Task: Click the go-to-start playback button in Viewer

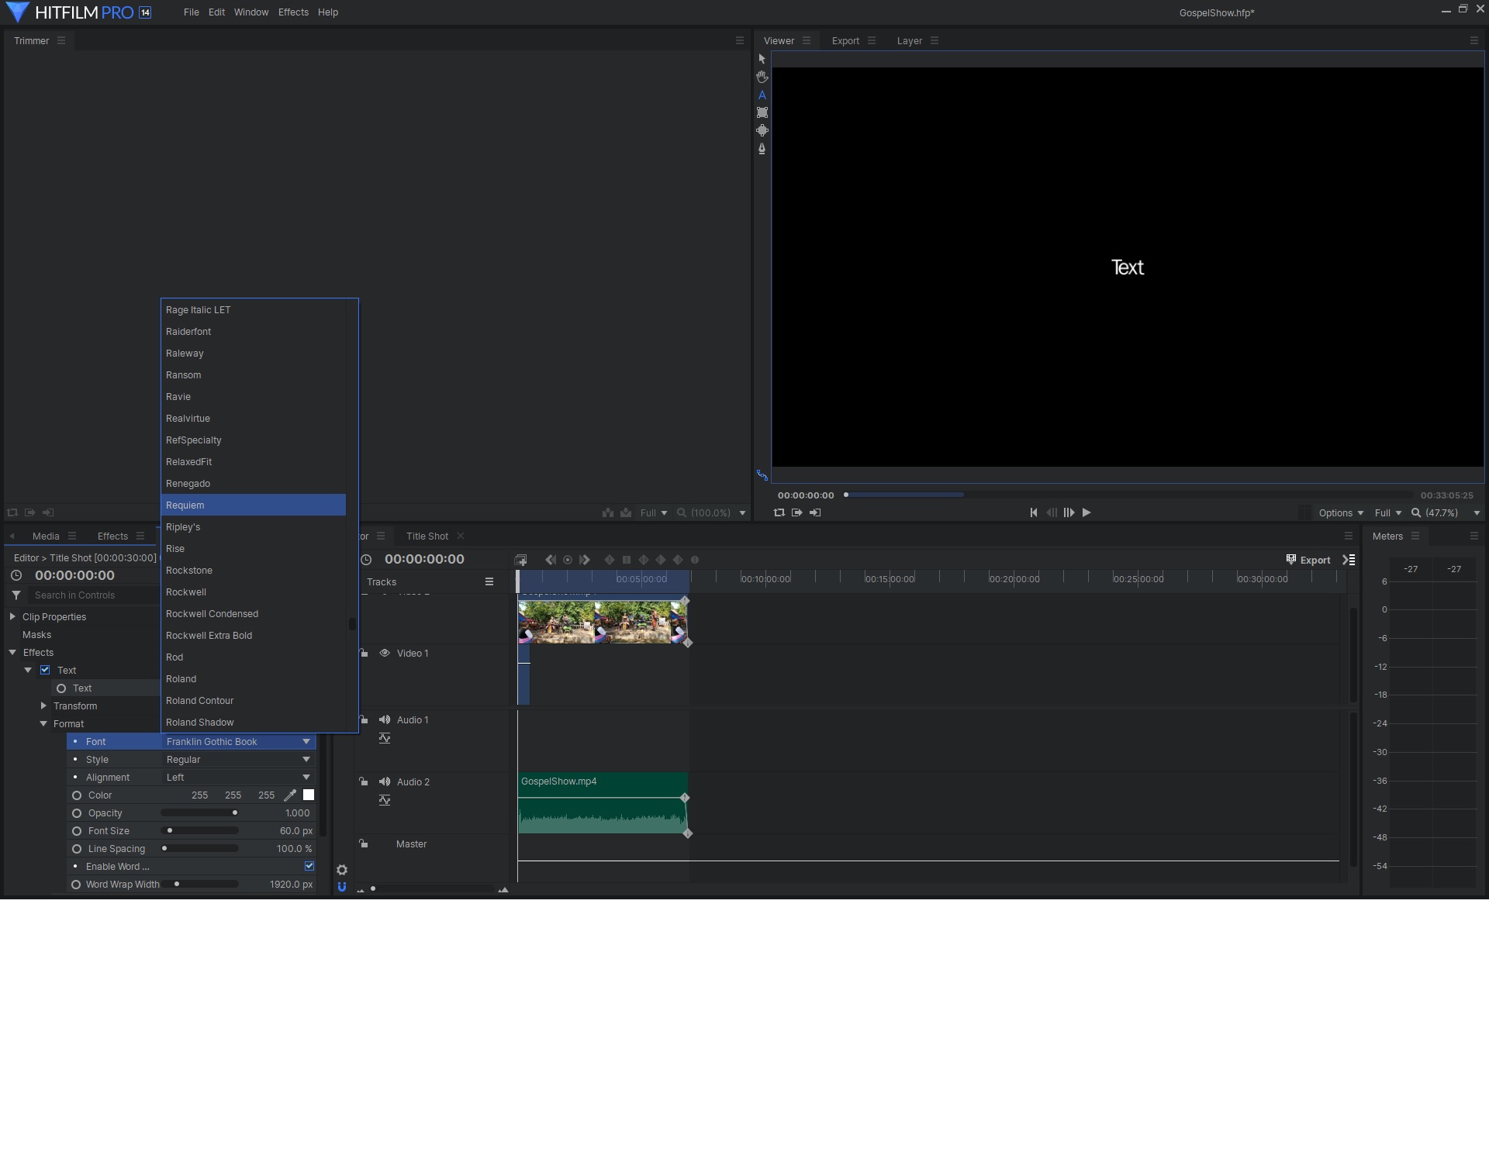Action: pyautogui.click(x=1033, y=512)
